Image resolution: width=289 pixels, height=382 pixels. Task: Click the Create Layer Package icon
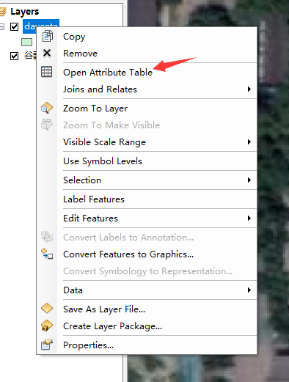tap(47, 326)
